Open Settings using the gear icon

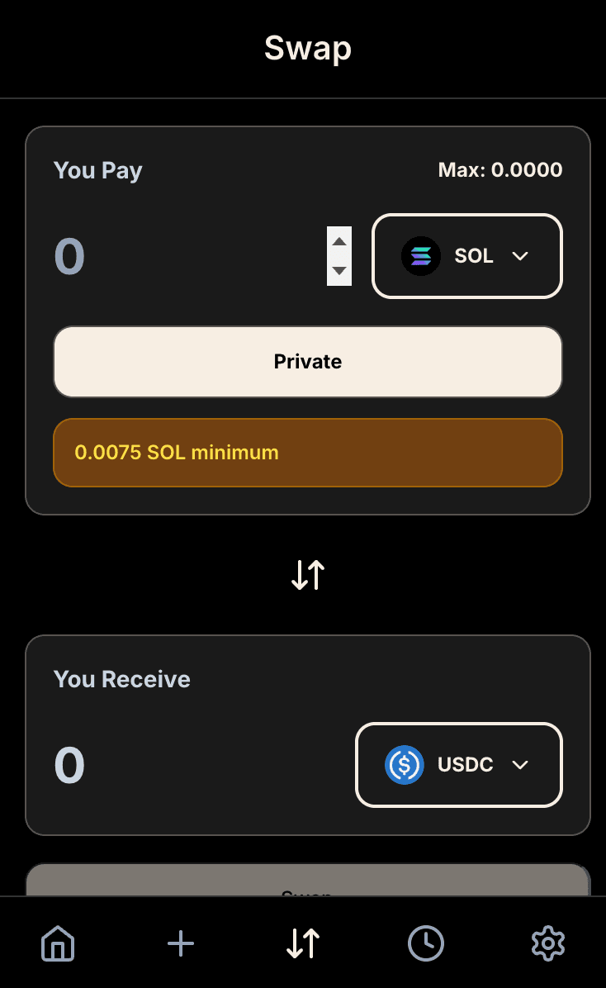[x=547, y=943]
